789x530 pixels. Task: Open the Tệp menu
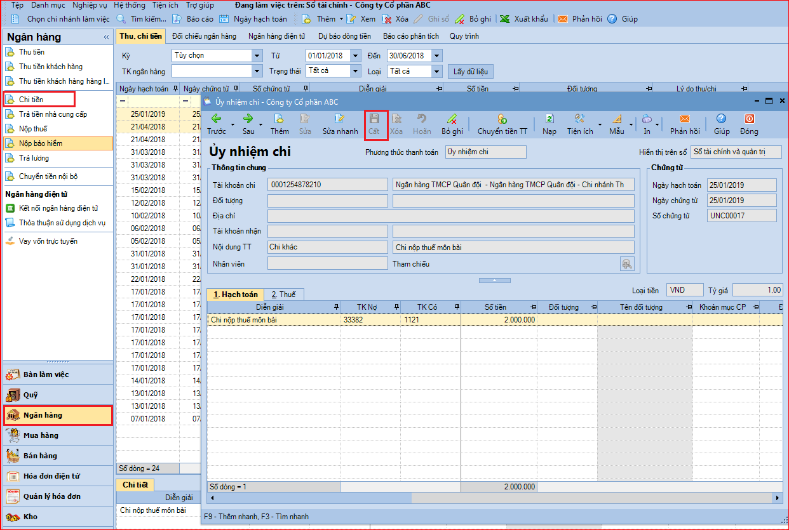(17, 5)
